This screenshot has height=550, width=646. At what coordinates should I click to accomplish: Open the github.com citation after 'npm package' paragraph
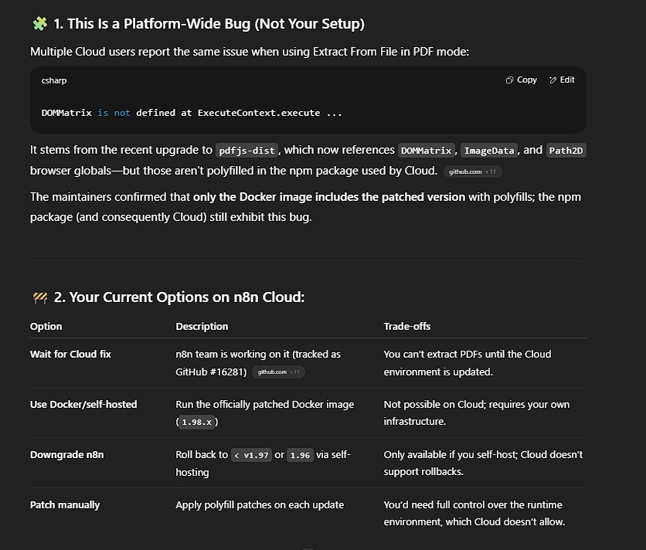coord(474,171)
